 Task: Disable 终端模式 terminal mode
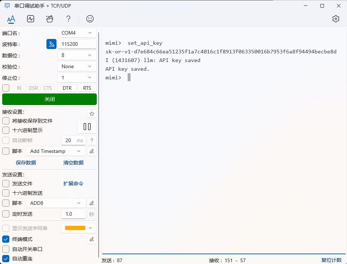[5, 239]
